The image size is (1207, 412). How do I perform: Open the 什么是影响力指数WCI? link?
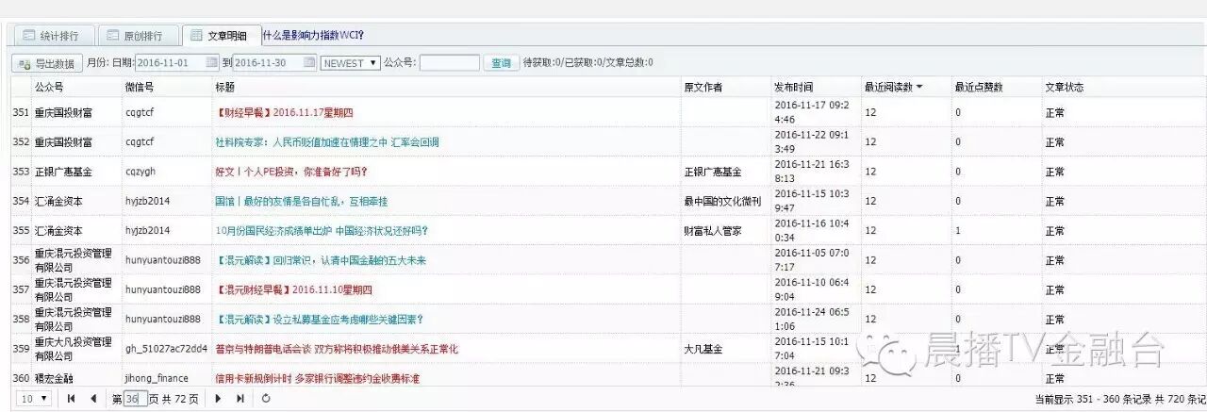tap(312, 36)
